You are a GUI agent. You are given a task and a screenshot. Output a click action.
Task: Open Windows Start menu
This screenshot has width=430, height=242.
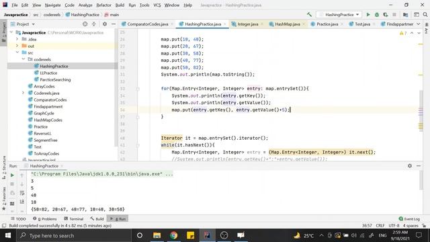pos(8,235)
